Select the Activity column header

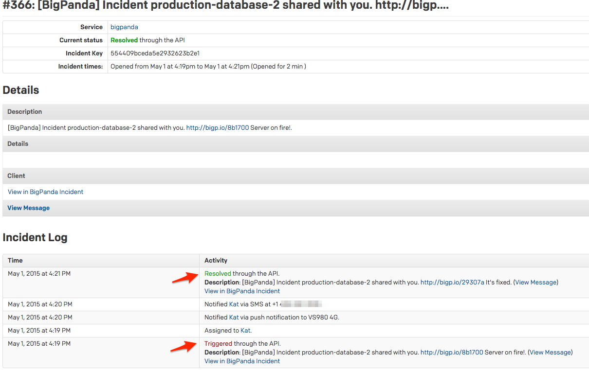pyautogui.click(x=216, y=260)
